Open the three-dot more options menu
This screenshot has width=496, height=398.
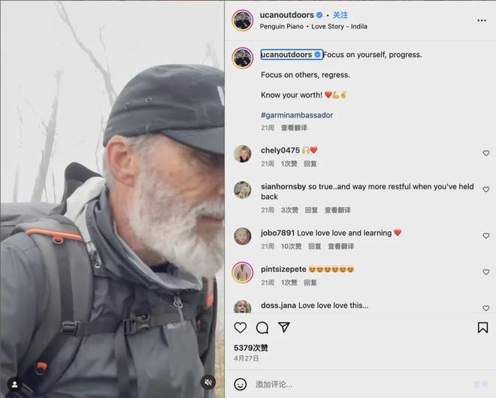click(482, 20)
